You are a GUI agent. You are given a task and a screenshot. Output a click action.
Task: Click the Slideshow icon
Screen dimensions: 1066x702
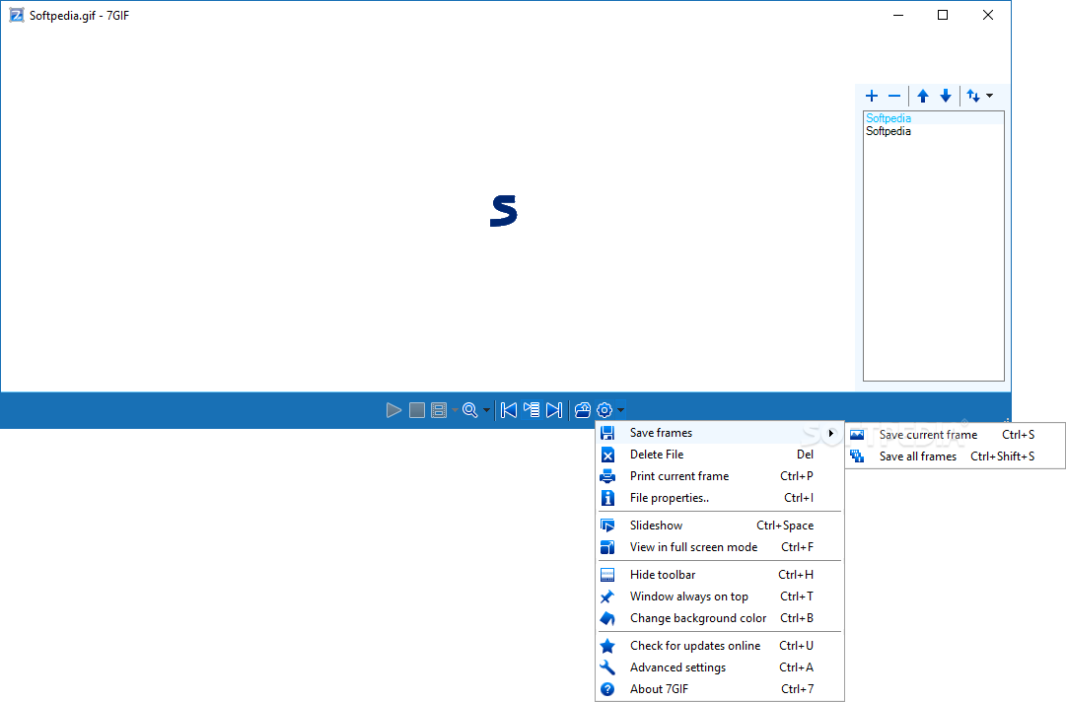607,526
